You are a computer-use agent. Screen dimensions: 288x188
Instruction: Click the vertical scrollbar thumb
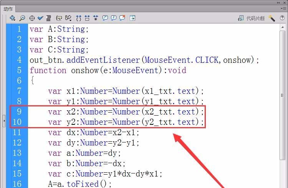[x=283, y=95]
